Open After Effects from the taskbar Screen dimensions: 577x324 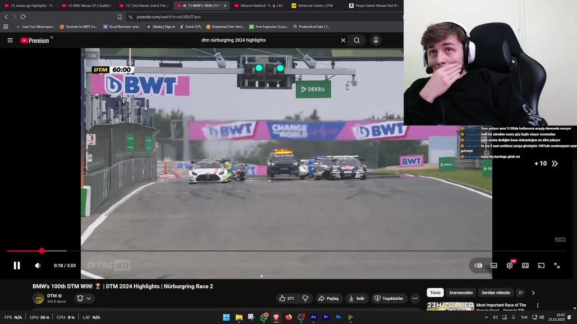(x=313, y=317)
